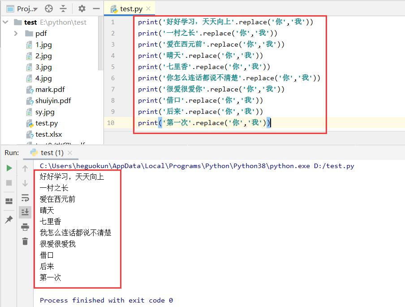Screen dimensions: 405x307
Task: Click the printer icon beside console output
Action: [x=25, y=227]
